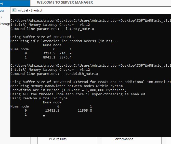Click the 'WELCOME TO SERVER MANAGER' heading
The height and width of the screenshot is (144, 171).
point(65,2)
